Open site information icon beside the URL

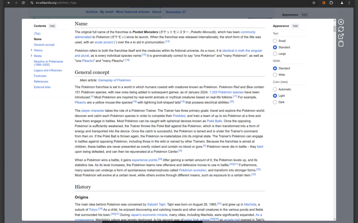point(32,3)
